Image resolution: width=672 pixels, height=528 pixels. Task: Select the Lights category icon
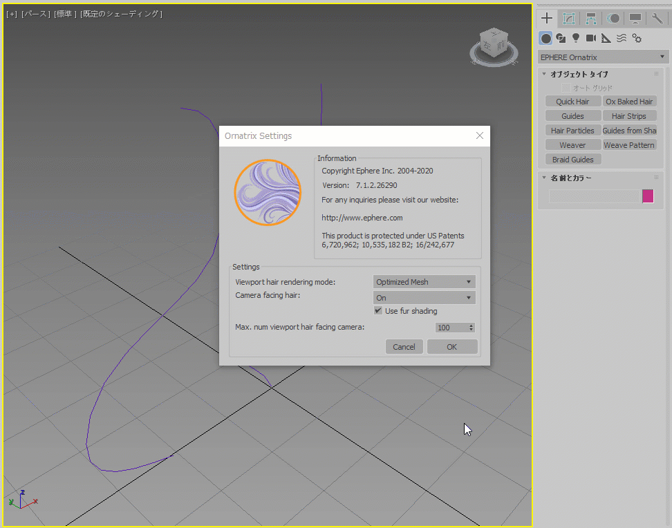click(576, 38)
